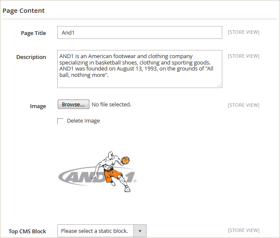The image size is (280, 238).
Task: Click the 'Page Content' section heading
Action: click(x=24, y=11)
